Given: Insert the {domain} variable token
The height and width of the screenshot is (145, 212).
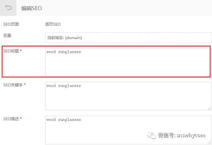Looking at the screenshot, I should click(74, 38).
